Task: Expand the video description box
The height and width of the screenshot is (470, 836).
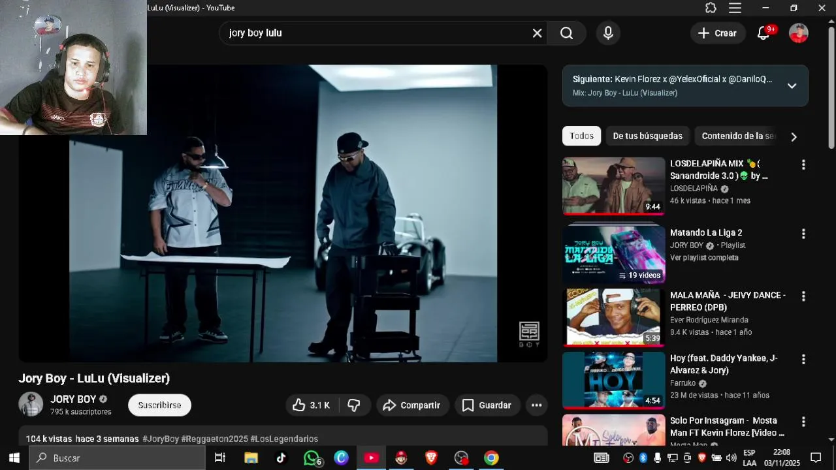Action: pyautogui.click(x=283, y=436)
